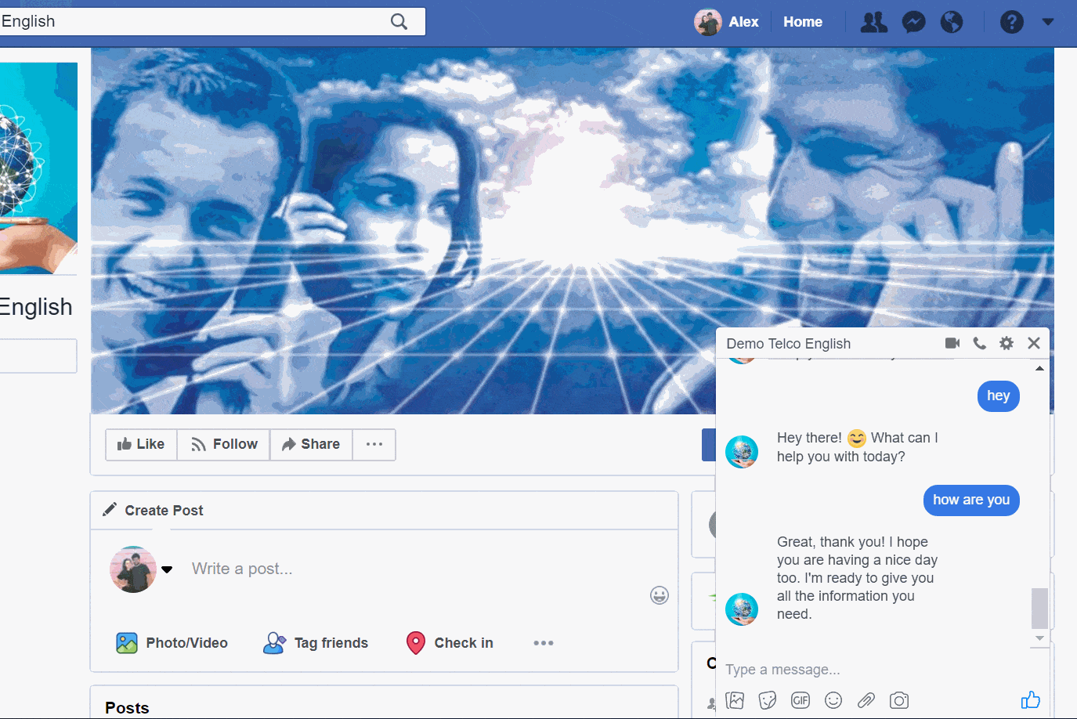The image size is (1077, 719).
Task: Click the Share button
Action: pyautogui.click(x=311, y=444)
